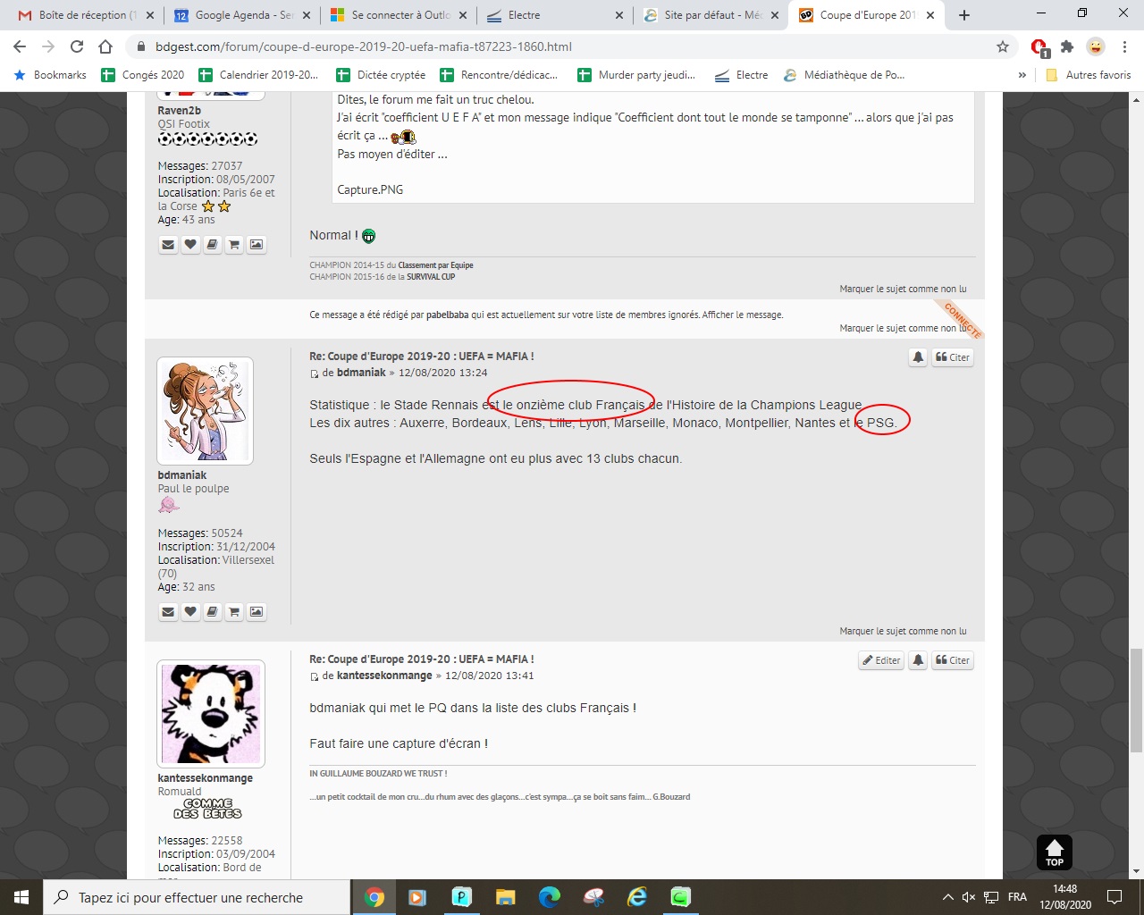Open File Explorer from the taskbar

(506, 897)
